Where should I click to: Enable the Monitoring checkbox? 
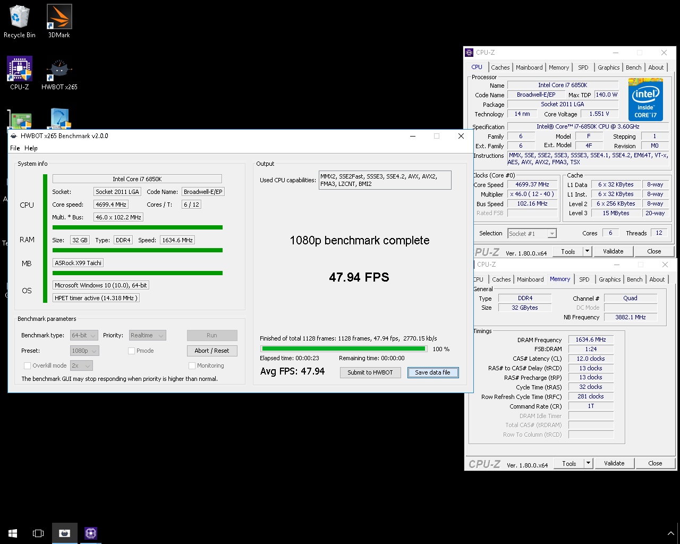tap(192, 365)
